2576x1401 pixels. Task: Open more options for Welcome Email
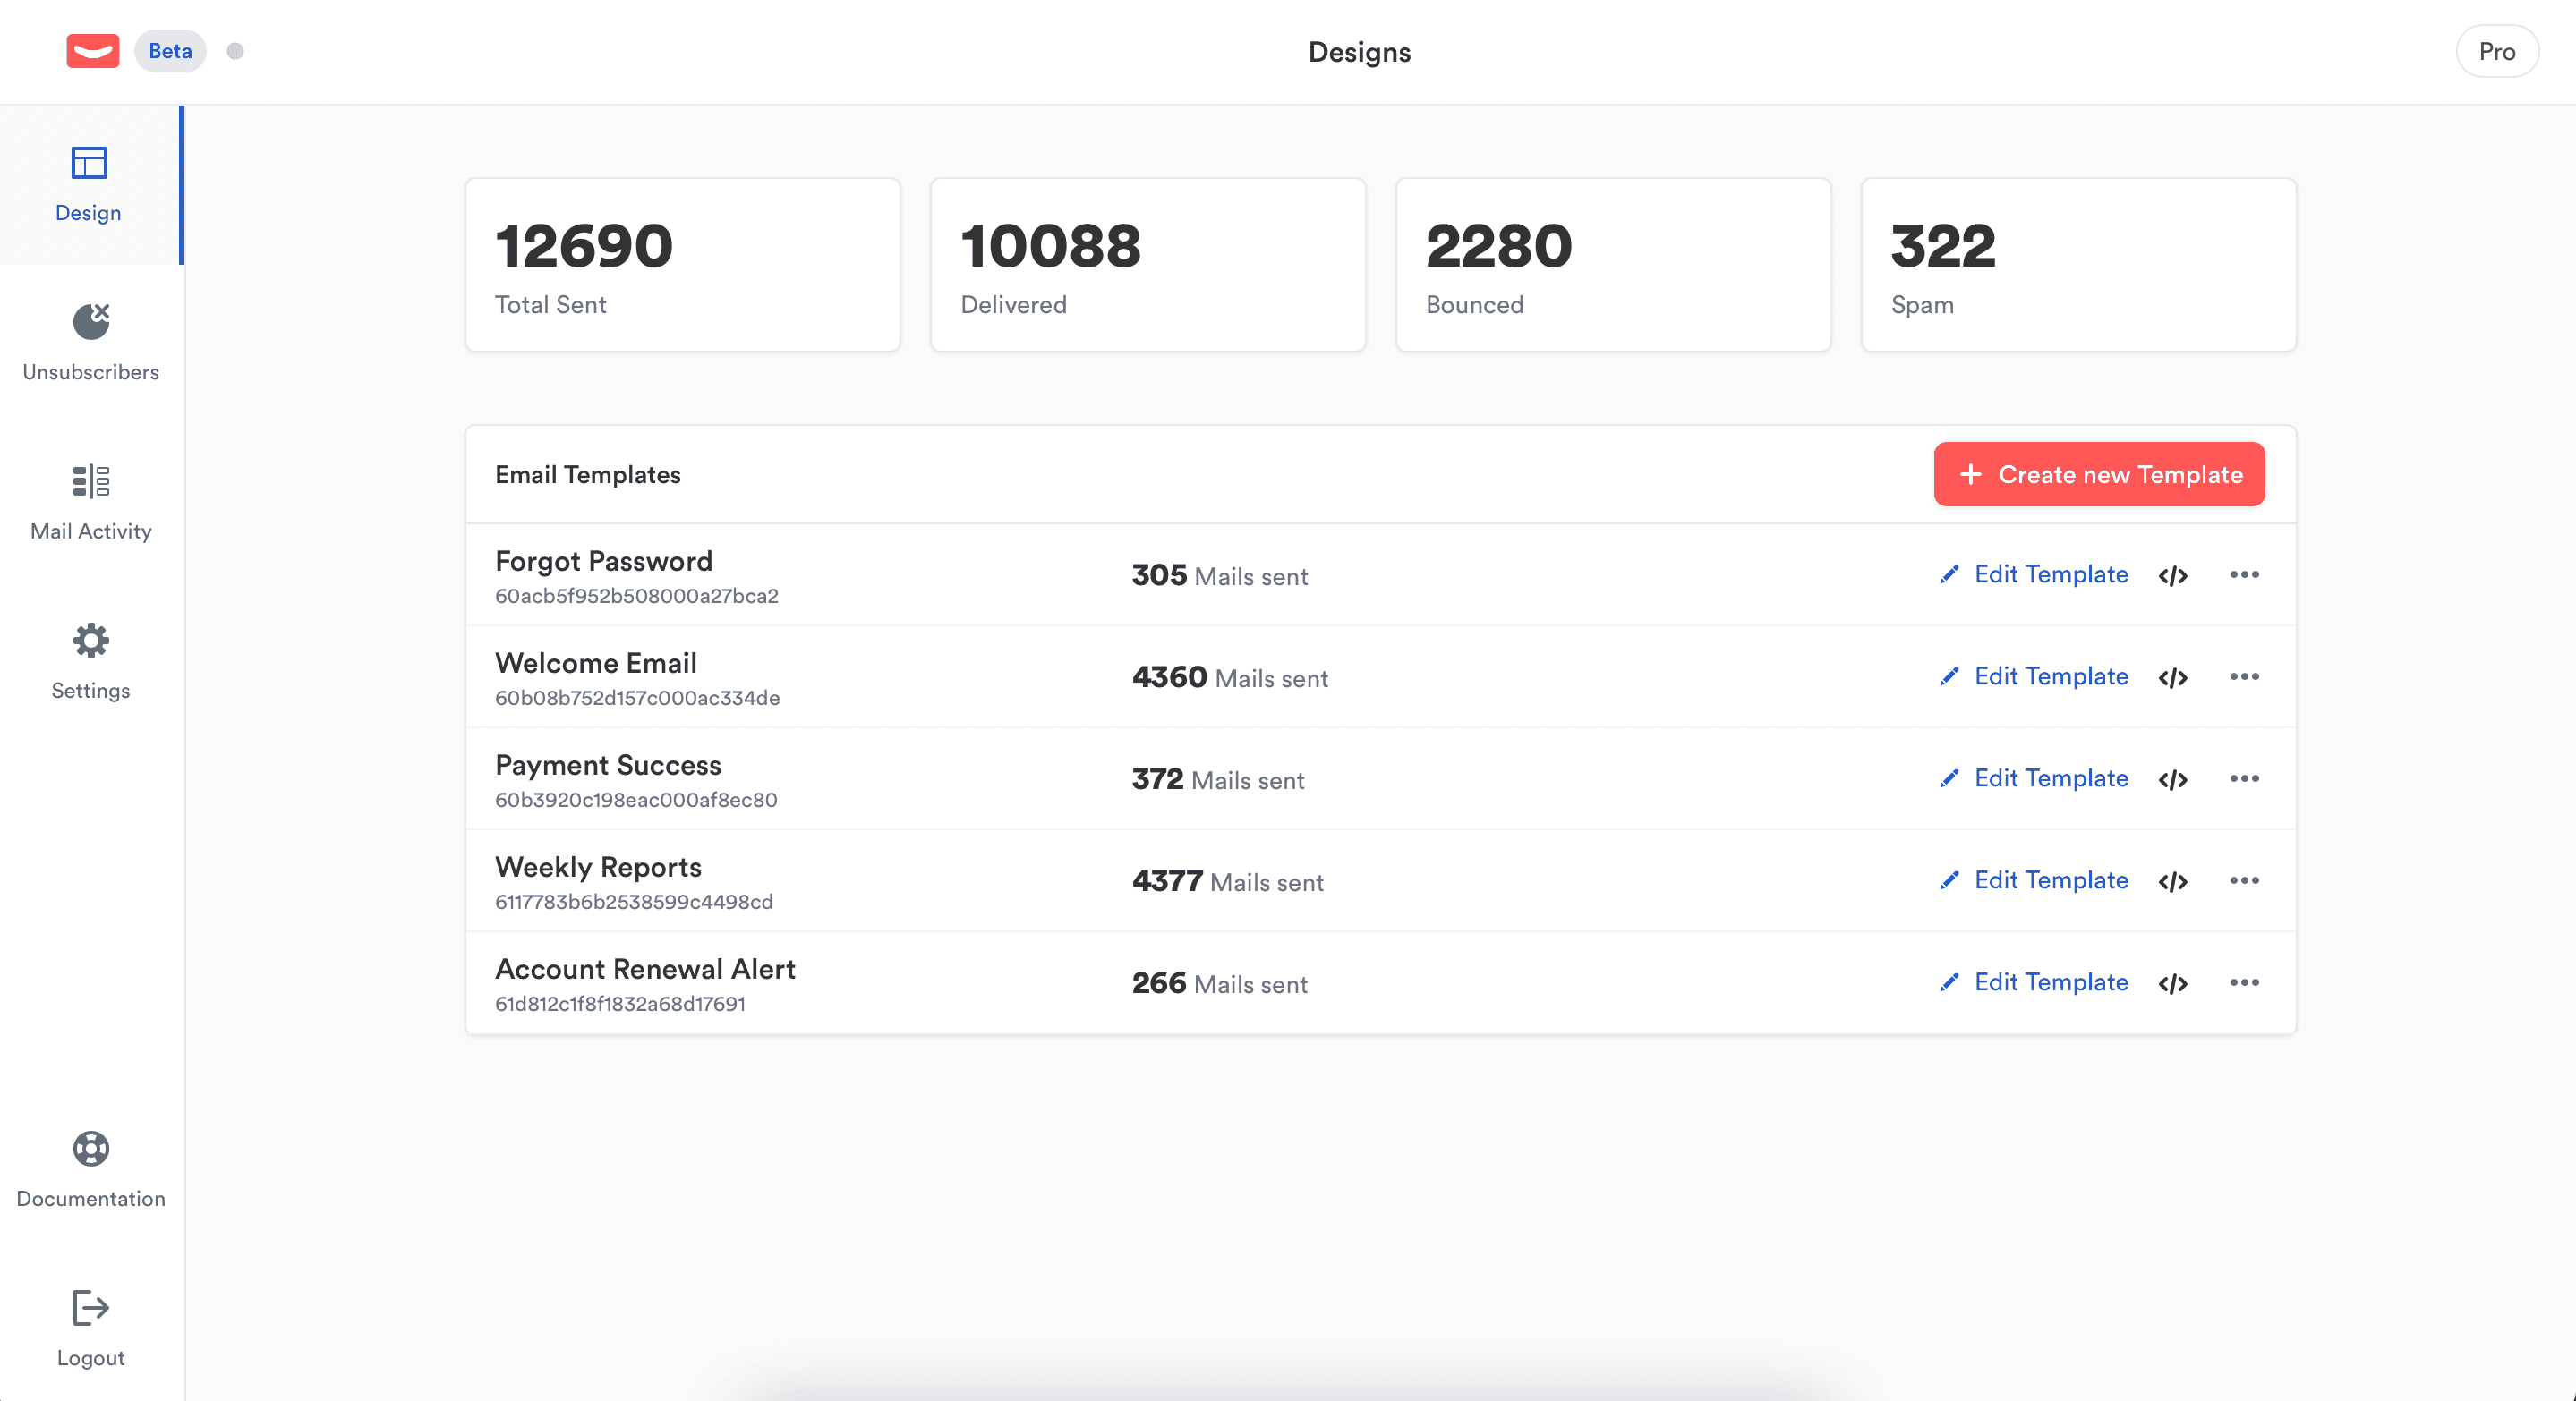coord(2244,676)
